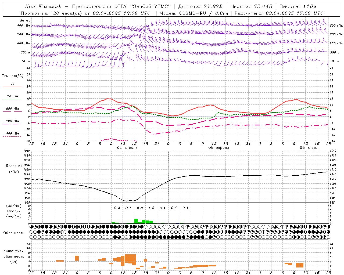Click the date label 05 апреля
This screenshot has height=275, width=344.
click(x=219, y=148)
